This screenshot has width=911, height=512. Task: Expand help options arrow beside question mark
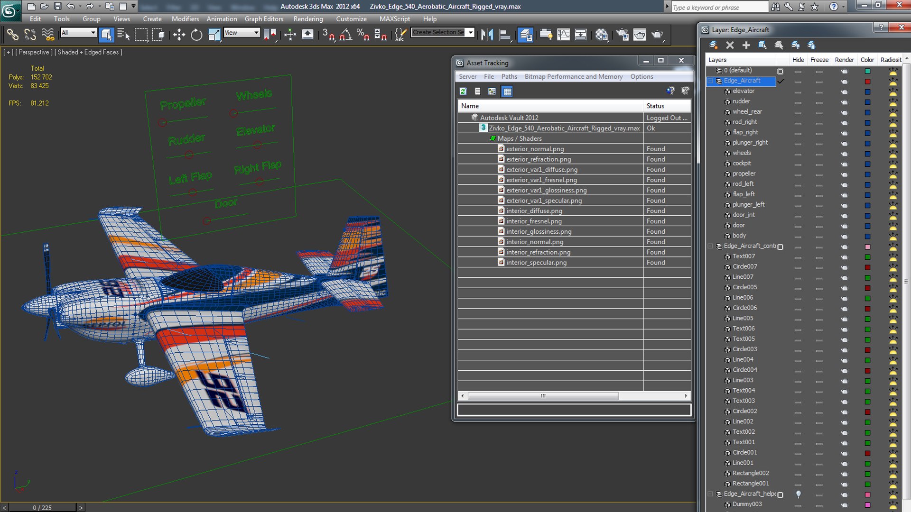click(x=843, y=7)
